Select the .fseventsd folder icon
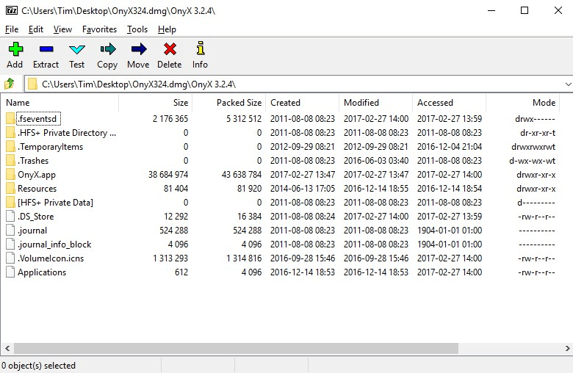 [10, 118]
